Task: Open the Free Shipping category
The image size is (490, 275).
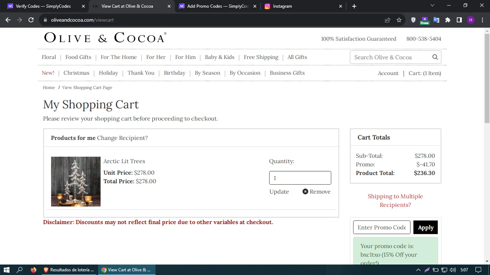Action: point(261,57)
